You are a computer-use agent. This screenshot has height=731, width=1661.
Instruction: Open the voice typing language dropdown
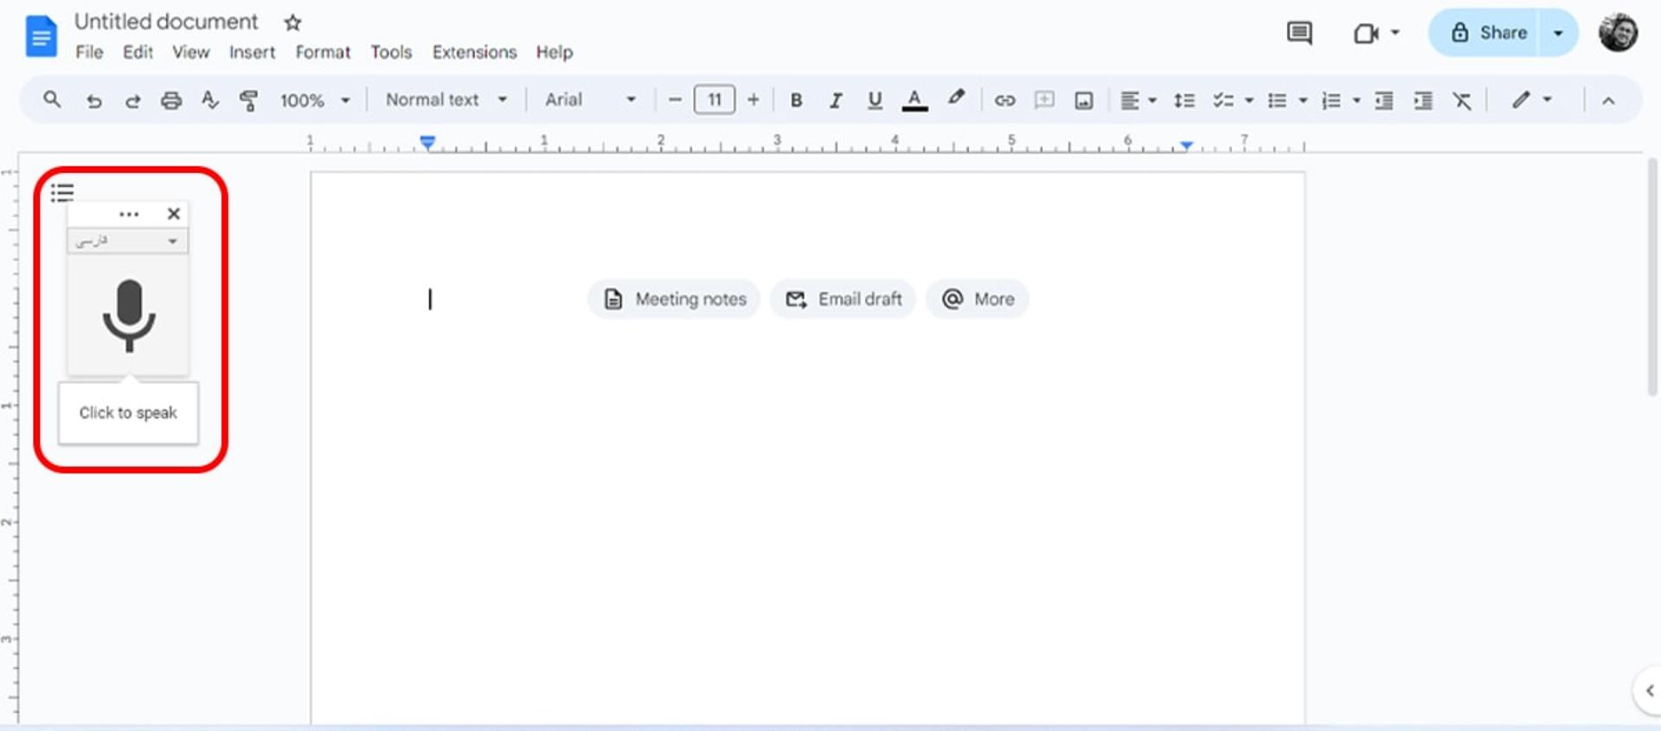click(x=128, y=240)
